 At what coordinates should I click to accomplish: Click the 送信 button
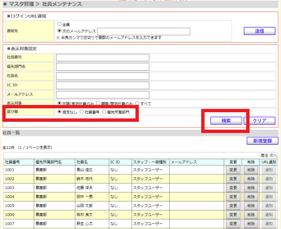[260, 31]
